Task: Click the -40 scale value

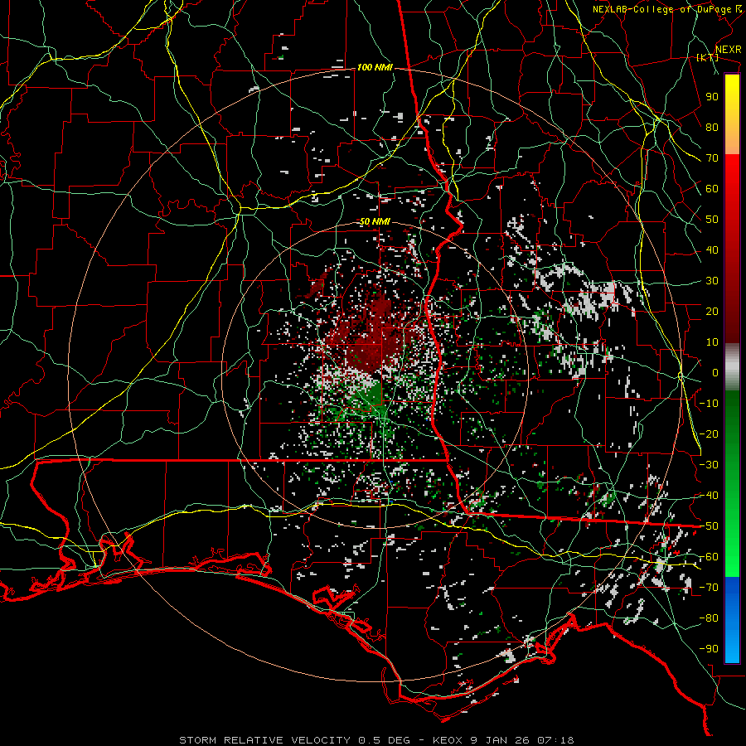Action: (x=709, y=496)
